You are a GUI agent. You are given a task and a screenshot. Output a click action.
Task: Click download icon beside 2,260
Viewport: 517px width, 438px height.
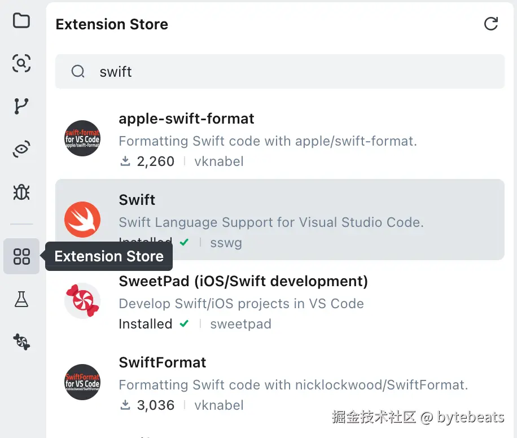click(x=125, y=161)
